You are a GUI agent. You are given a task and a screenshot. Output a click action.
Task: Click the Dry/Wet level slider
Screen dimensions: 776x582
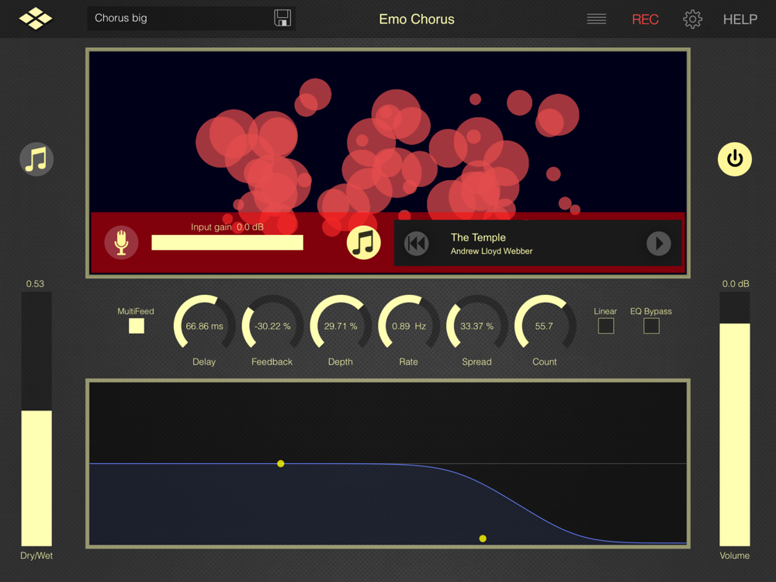point(36,419)
